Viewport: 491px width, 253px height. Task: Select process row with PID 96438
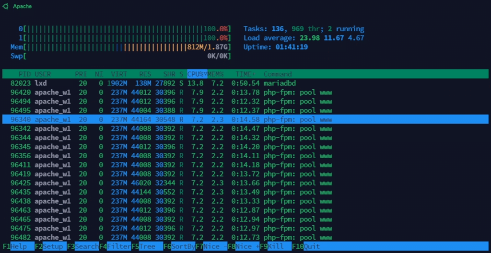click(x=245, y=201)
